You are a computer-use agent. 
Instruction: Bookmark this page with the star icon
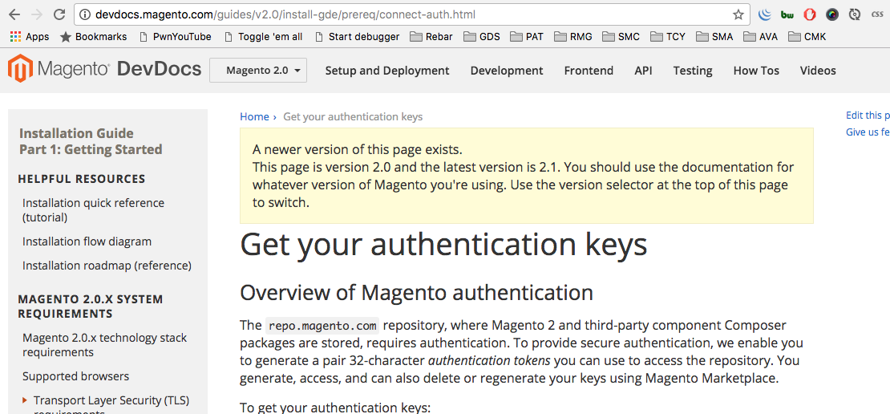pos(738,14)
